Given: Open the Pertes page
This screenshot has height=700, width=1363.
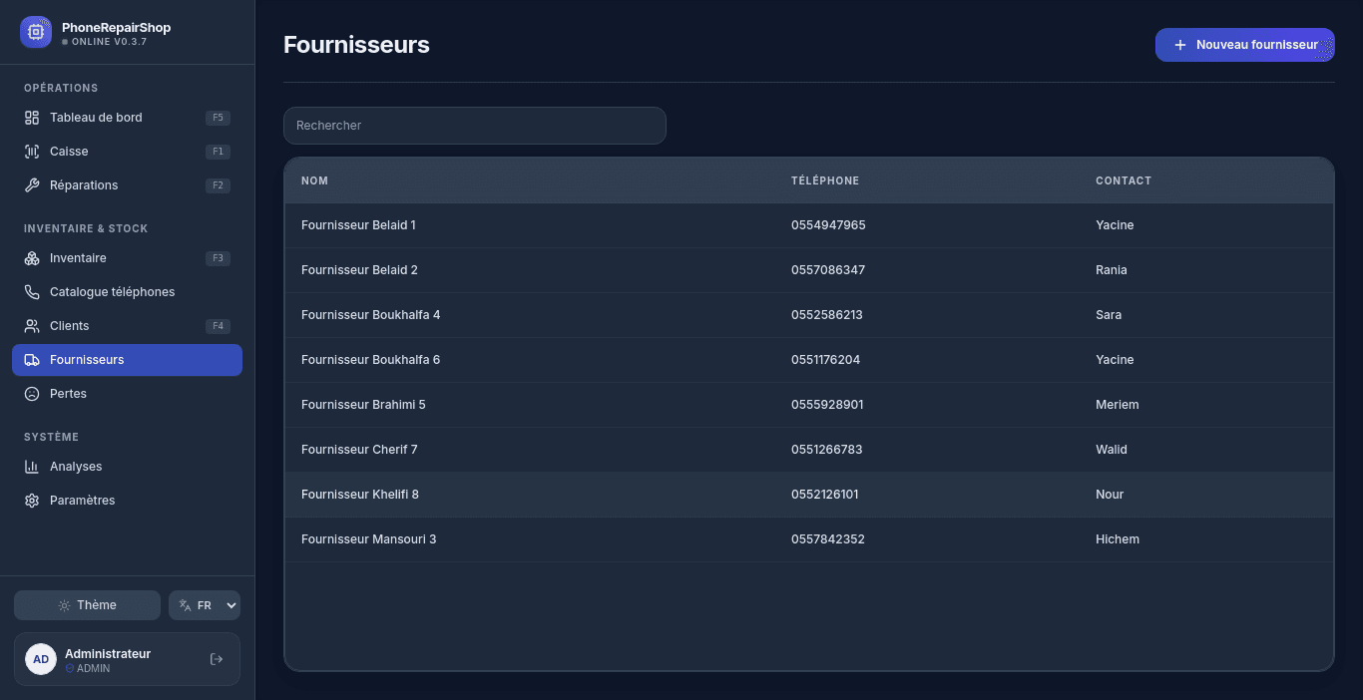Looking at the screenshot, I should [x=127, y=394].
